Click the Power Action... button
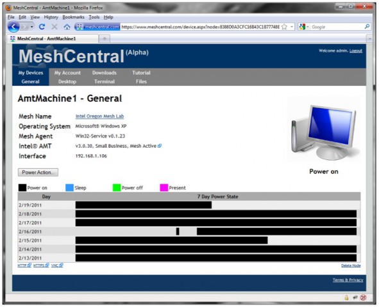Image resolution: width=379 pixels, height=307 pixels. (38, 172)
